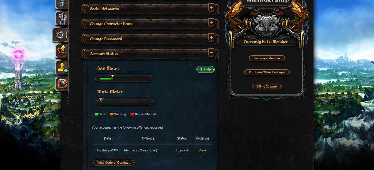Image resolution: width=374 pixels, height=170 pixels.
Task: Open the green arrow upgrade icon
Action: (x=62, y=51)
